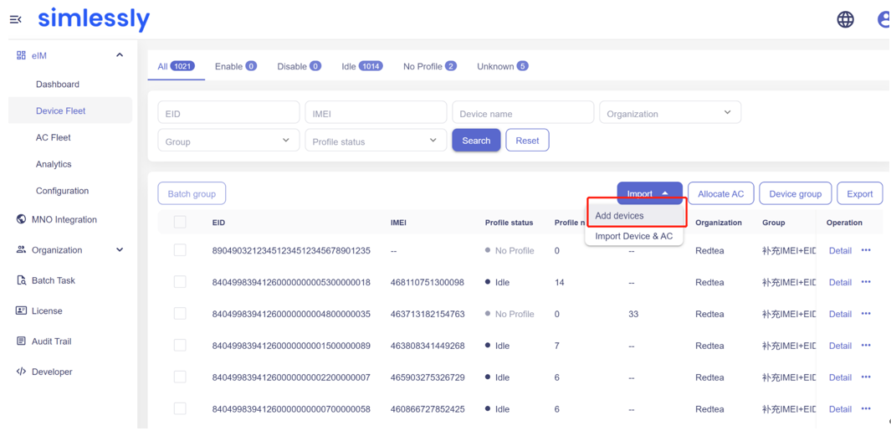Image resolution: width=891 pixels, height=436 pixels.
Task: Click the Developer code icon
Action: tap(22, 372)
